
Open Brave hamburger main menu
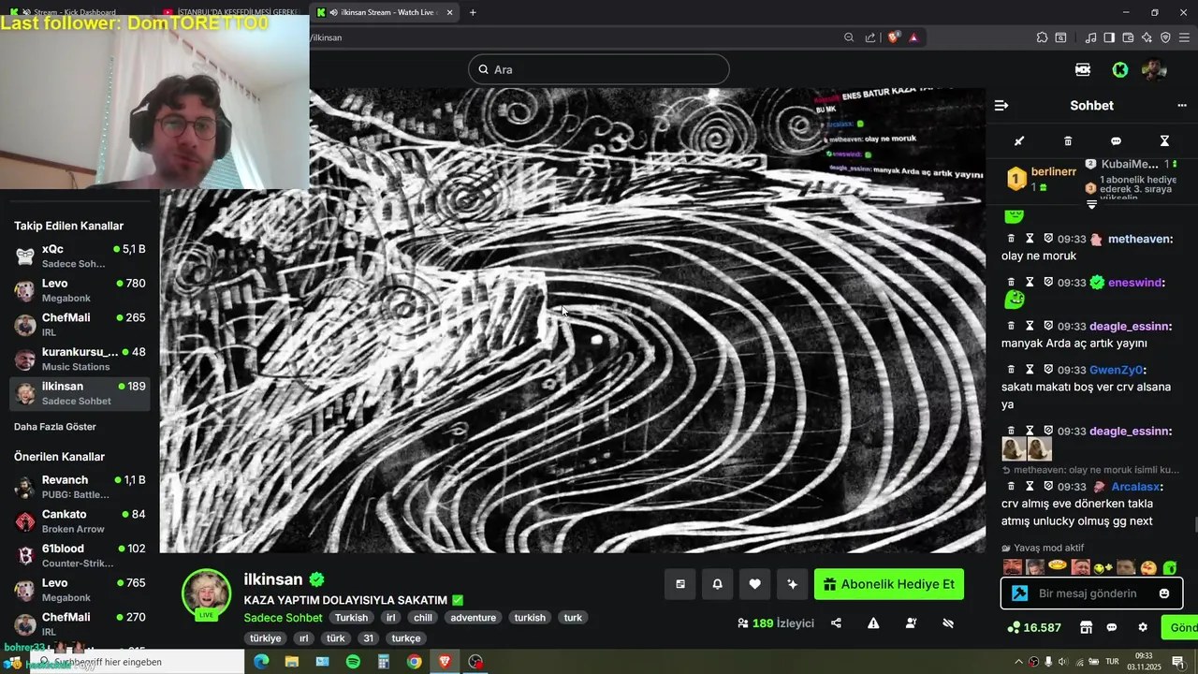coord(1184,37)
